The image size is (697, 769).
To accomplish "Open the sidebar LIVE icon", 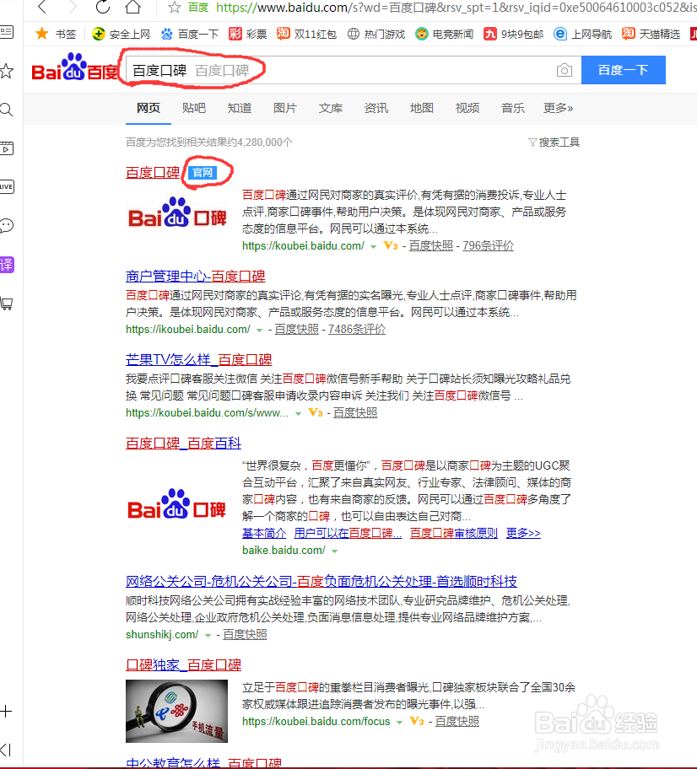I will click(7, 187).
